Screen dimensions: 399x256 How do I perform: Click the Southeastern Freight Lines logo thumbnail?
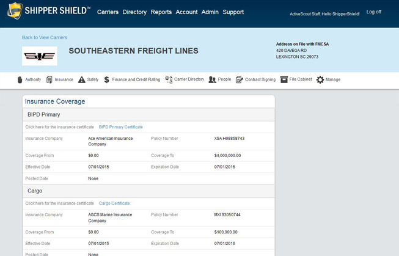(40, 56)
